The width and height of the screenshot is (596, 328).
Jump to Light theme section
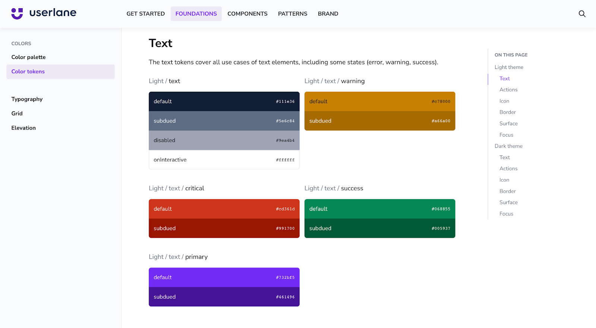point(509,67)
